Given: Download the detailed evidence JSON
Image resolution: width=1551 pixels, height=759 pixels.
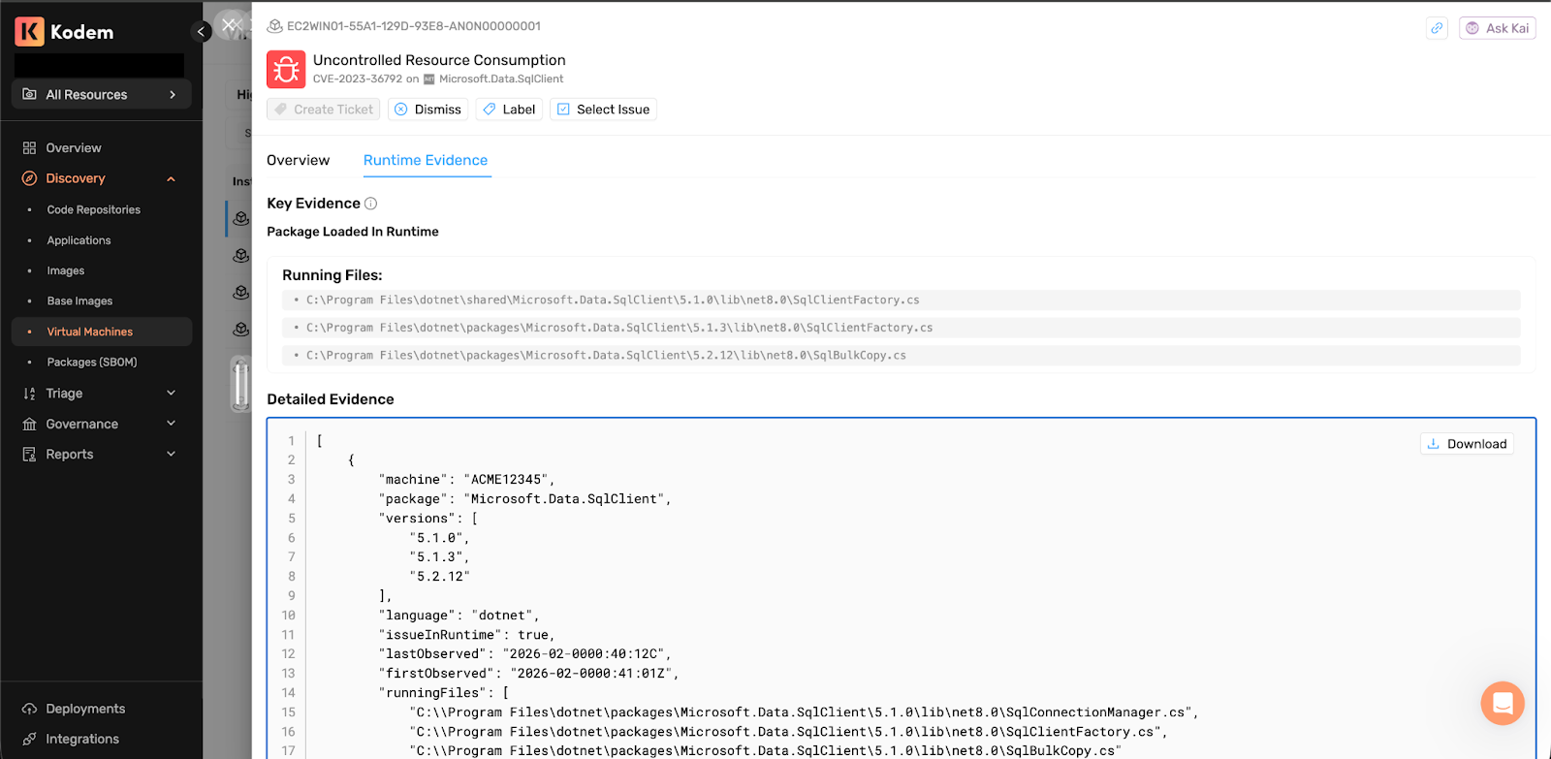Looking at the screenshot, I should (x=1467, y=444).
